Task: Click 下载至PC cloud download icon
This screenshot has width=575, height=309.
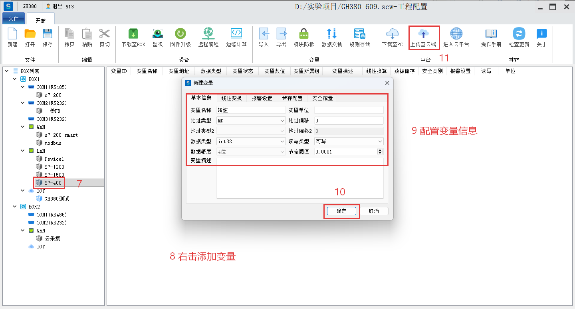Action: (393, 34)
